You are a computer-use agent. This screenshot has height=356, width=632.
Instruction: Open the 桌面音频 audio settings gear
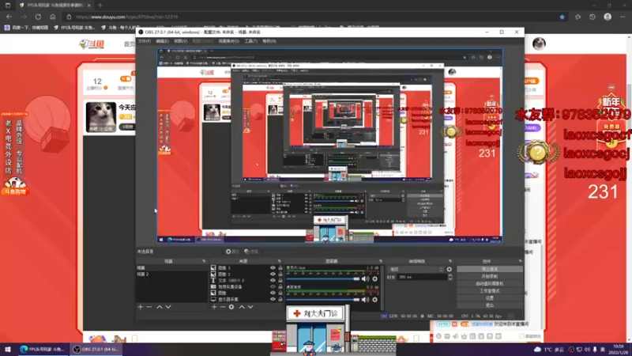click(x=374, y=300)
